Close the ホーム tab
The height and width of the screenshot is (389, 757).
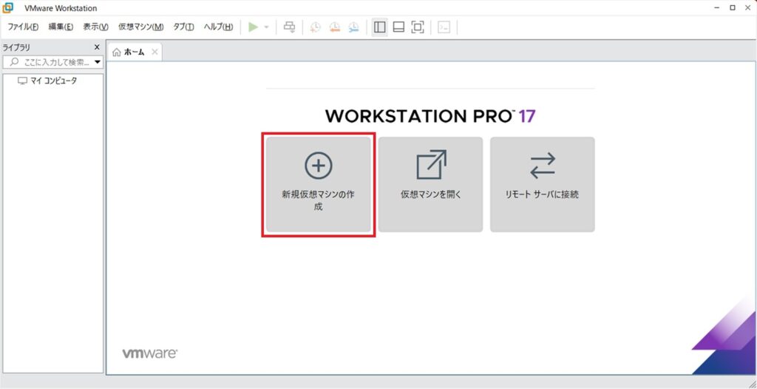155,53
